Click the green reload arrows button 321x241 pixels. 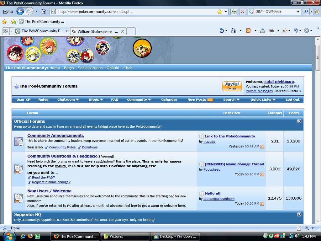click(x=234, y=12)
